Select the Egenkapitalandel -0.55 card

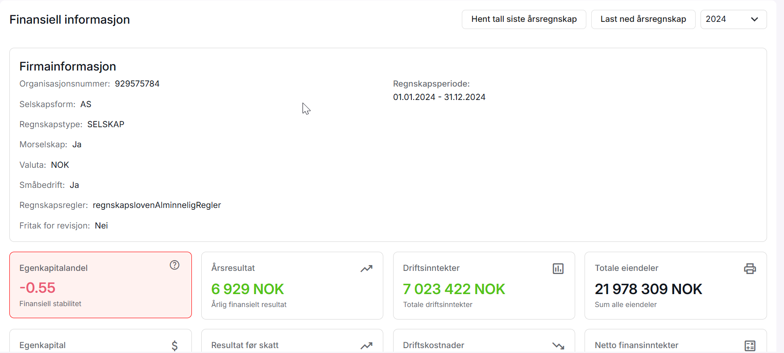(100, 285)
